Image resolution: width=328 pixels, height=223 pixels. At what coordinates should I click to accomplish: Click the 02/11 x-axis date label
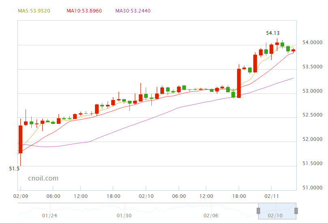(271, 196)
